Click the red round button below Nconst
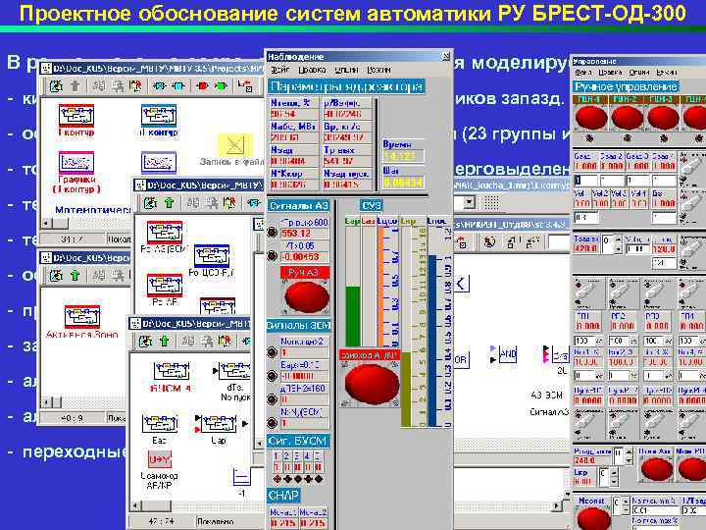Image resolution: width=706 pixels, height=530 pixels. (593, 518)
